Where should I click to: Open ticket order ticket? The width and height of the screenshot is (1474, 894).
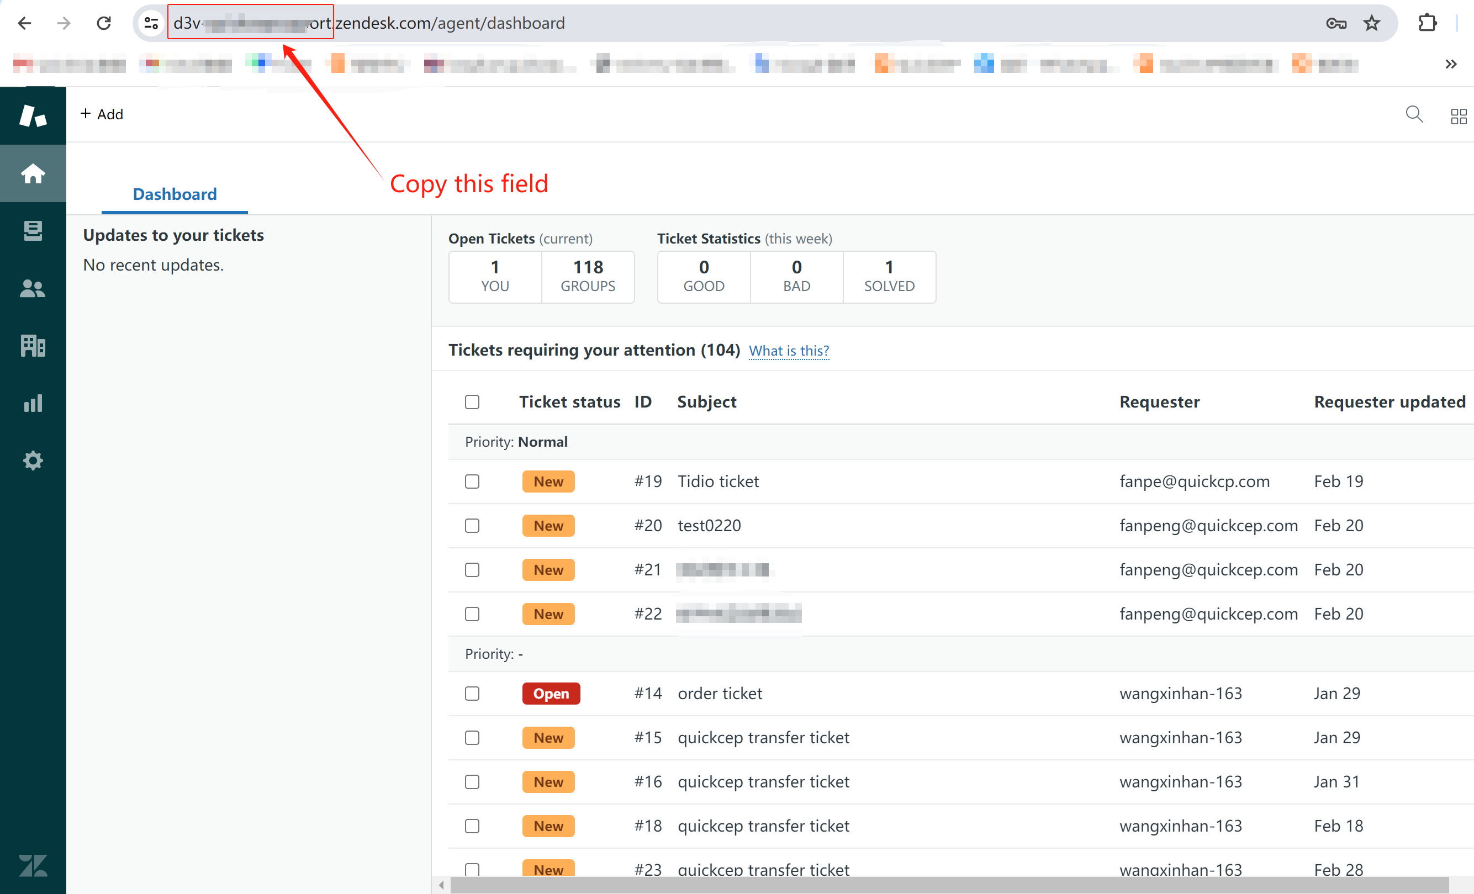pyautogui.click(x=720, y=694)
